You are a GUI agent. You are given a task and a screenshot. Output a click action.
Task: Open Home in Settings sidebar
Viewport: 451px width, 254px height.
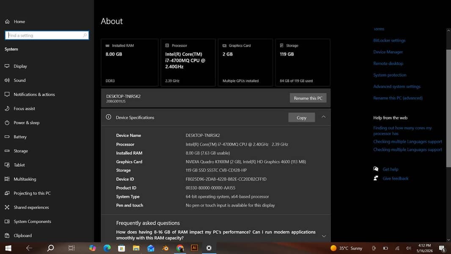(x=15, y=22)
